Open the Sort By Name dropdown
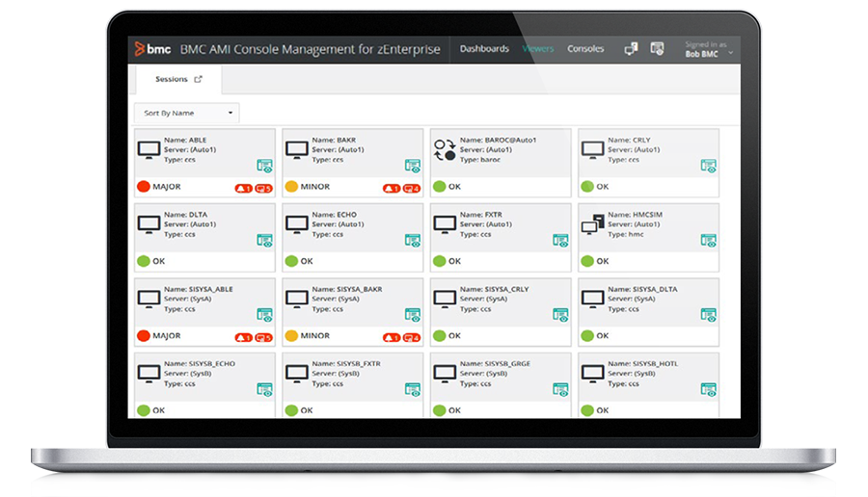The image size is (868, 497). (x=187, y=113)
